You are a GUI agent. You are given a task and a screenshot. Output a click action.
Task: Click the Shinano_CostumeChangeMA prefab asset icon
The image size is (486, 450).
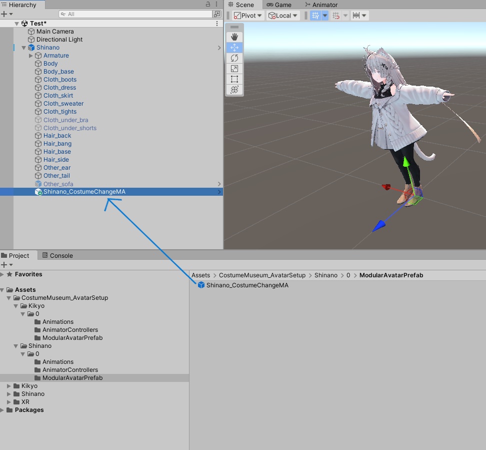tap(201, 285)
